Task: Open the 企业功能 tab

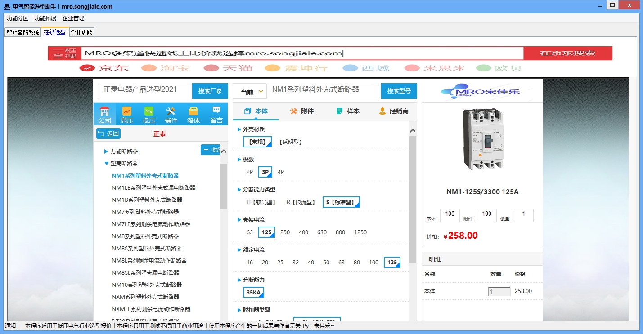Action: pyautogui.click(x=81, y=32)
